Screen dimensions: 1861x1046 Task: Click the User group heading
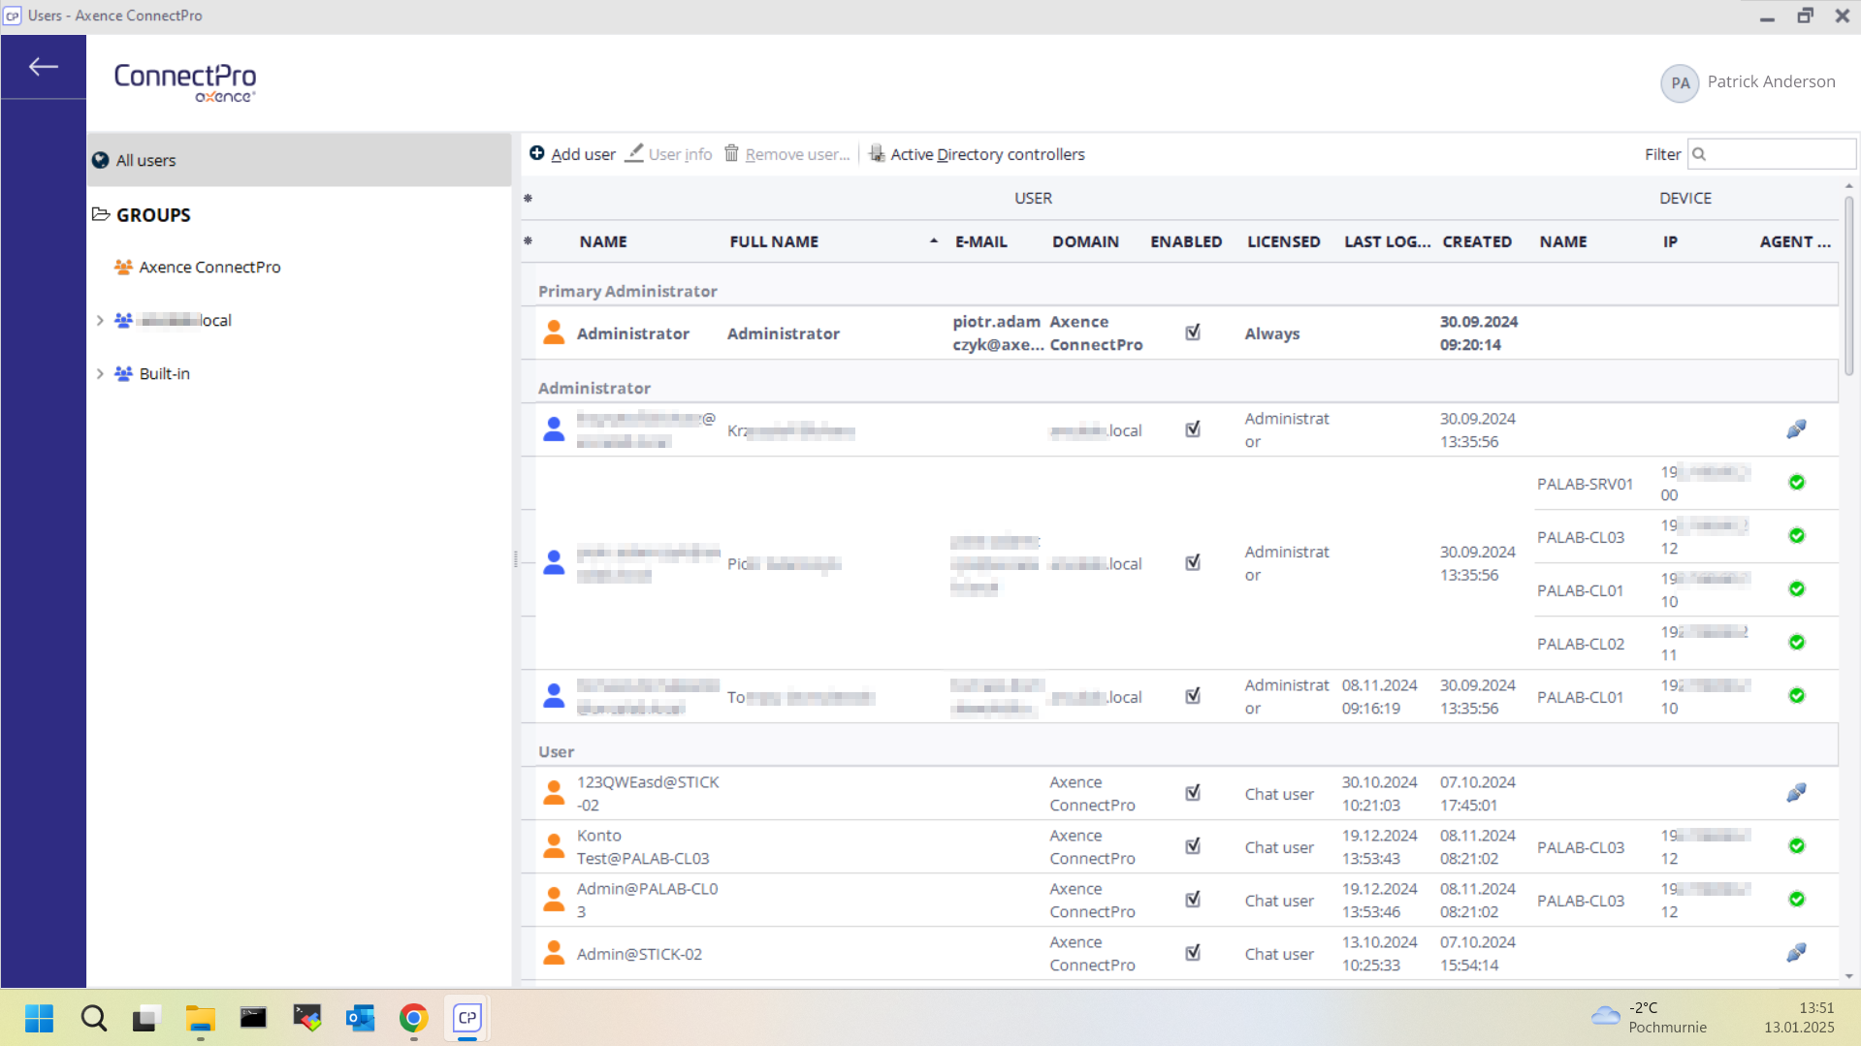(556, 751)
